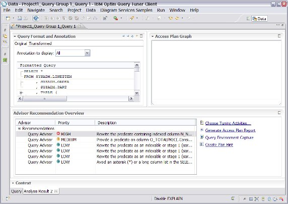The image size is (288, 204).
Task: Open the wand icon dropdown arrow
Action: click(137, 18)
